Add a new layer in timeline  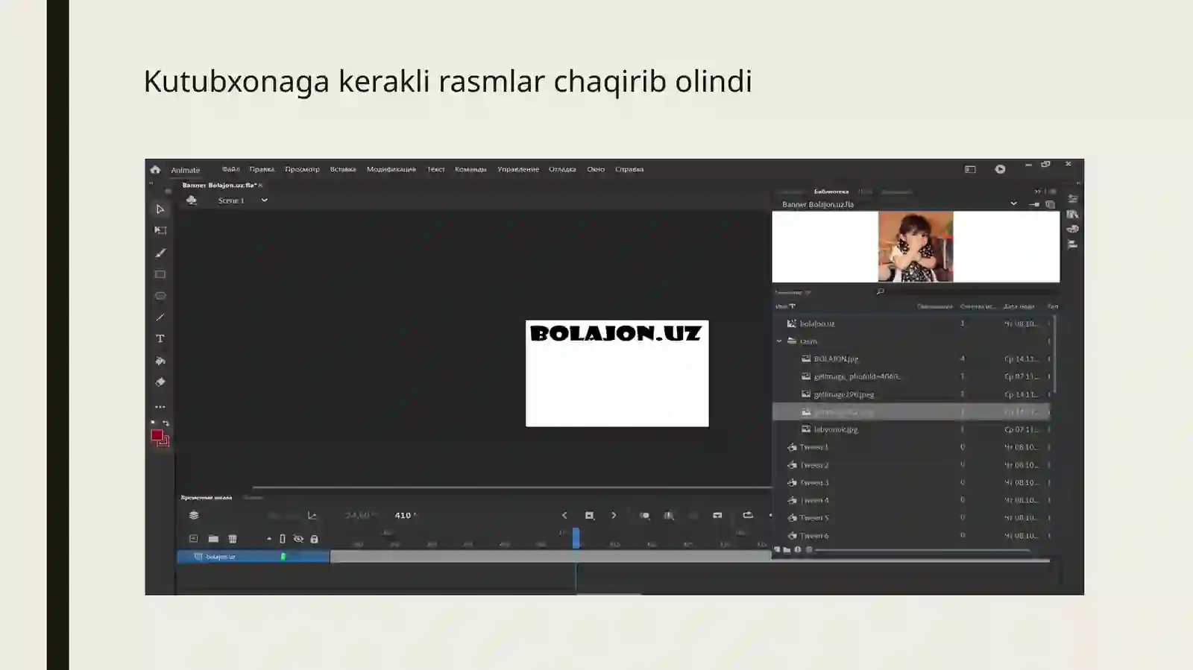(193, 539)
